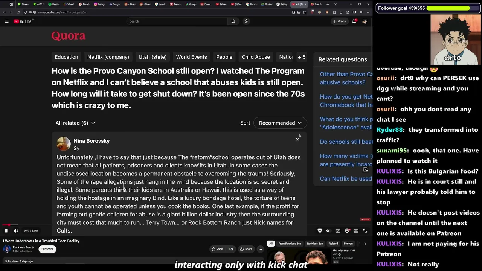
Task: Select the For you chip filter
Action: pyautogui.click(x=348, y=244)
